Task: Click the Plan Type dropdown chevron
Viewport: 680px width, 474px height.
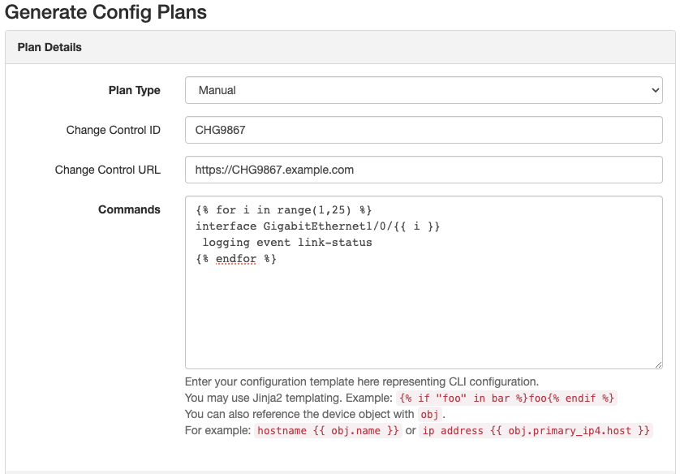Action: click(x=654, y=90)
